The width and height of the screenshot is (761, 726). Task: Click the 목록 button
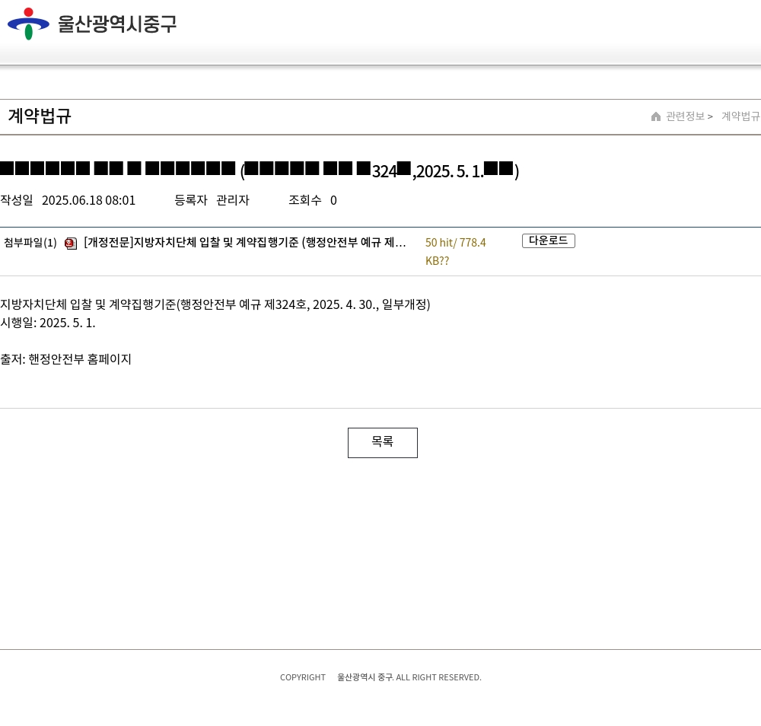tap(382, 442)
